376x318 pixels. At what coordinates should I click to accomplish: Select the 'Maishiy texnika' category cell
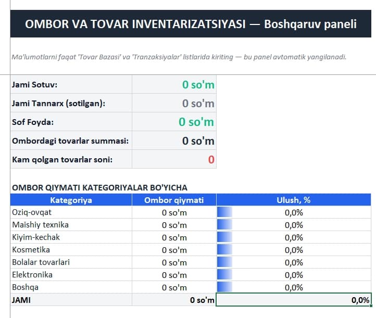point(71,225)
